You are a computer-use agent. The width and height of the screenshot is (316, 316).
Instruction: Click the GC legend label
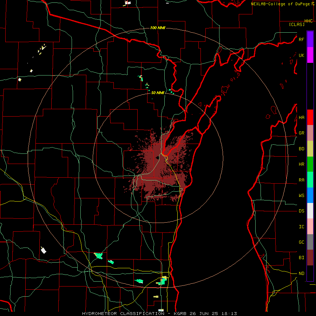click(301, 242)
